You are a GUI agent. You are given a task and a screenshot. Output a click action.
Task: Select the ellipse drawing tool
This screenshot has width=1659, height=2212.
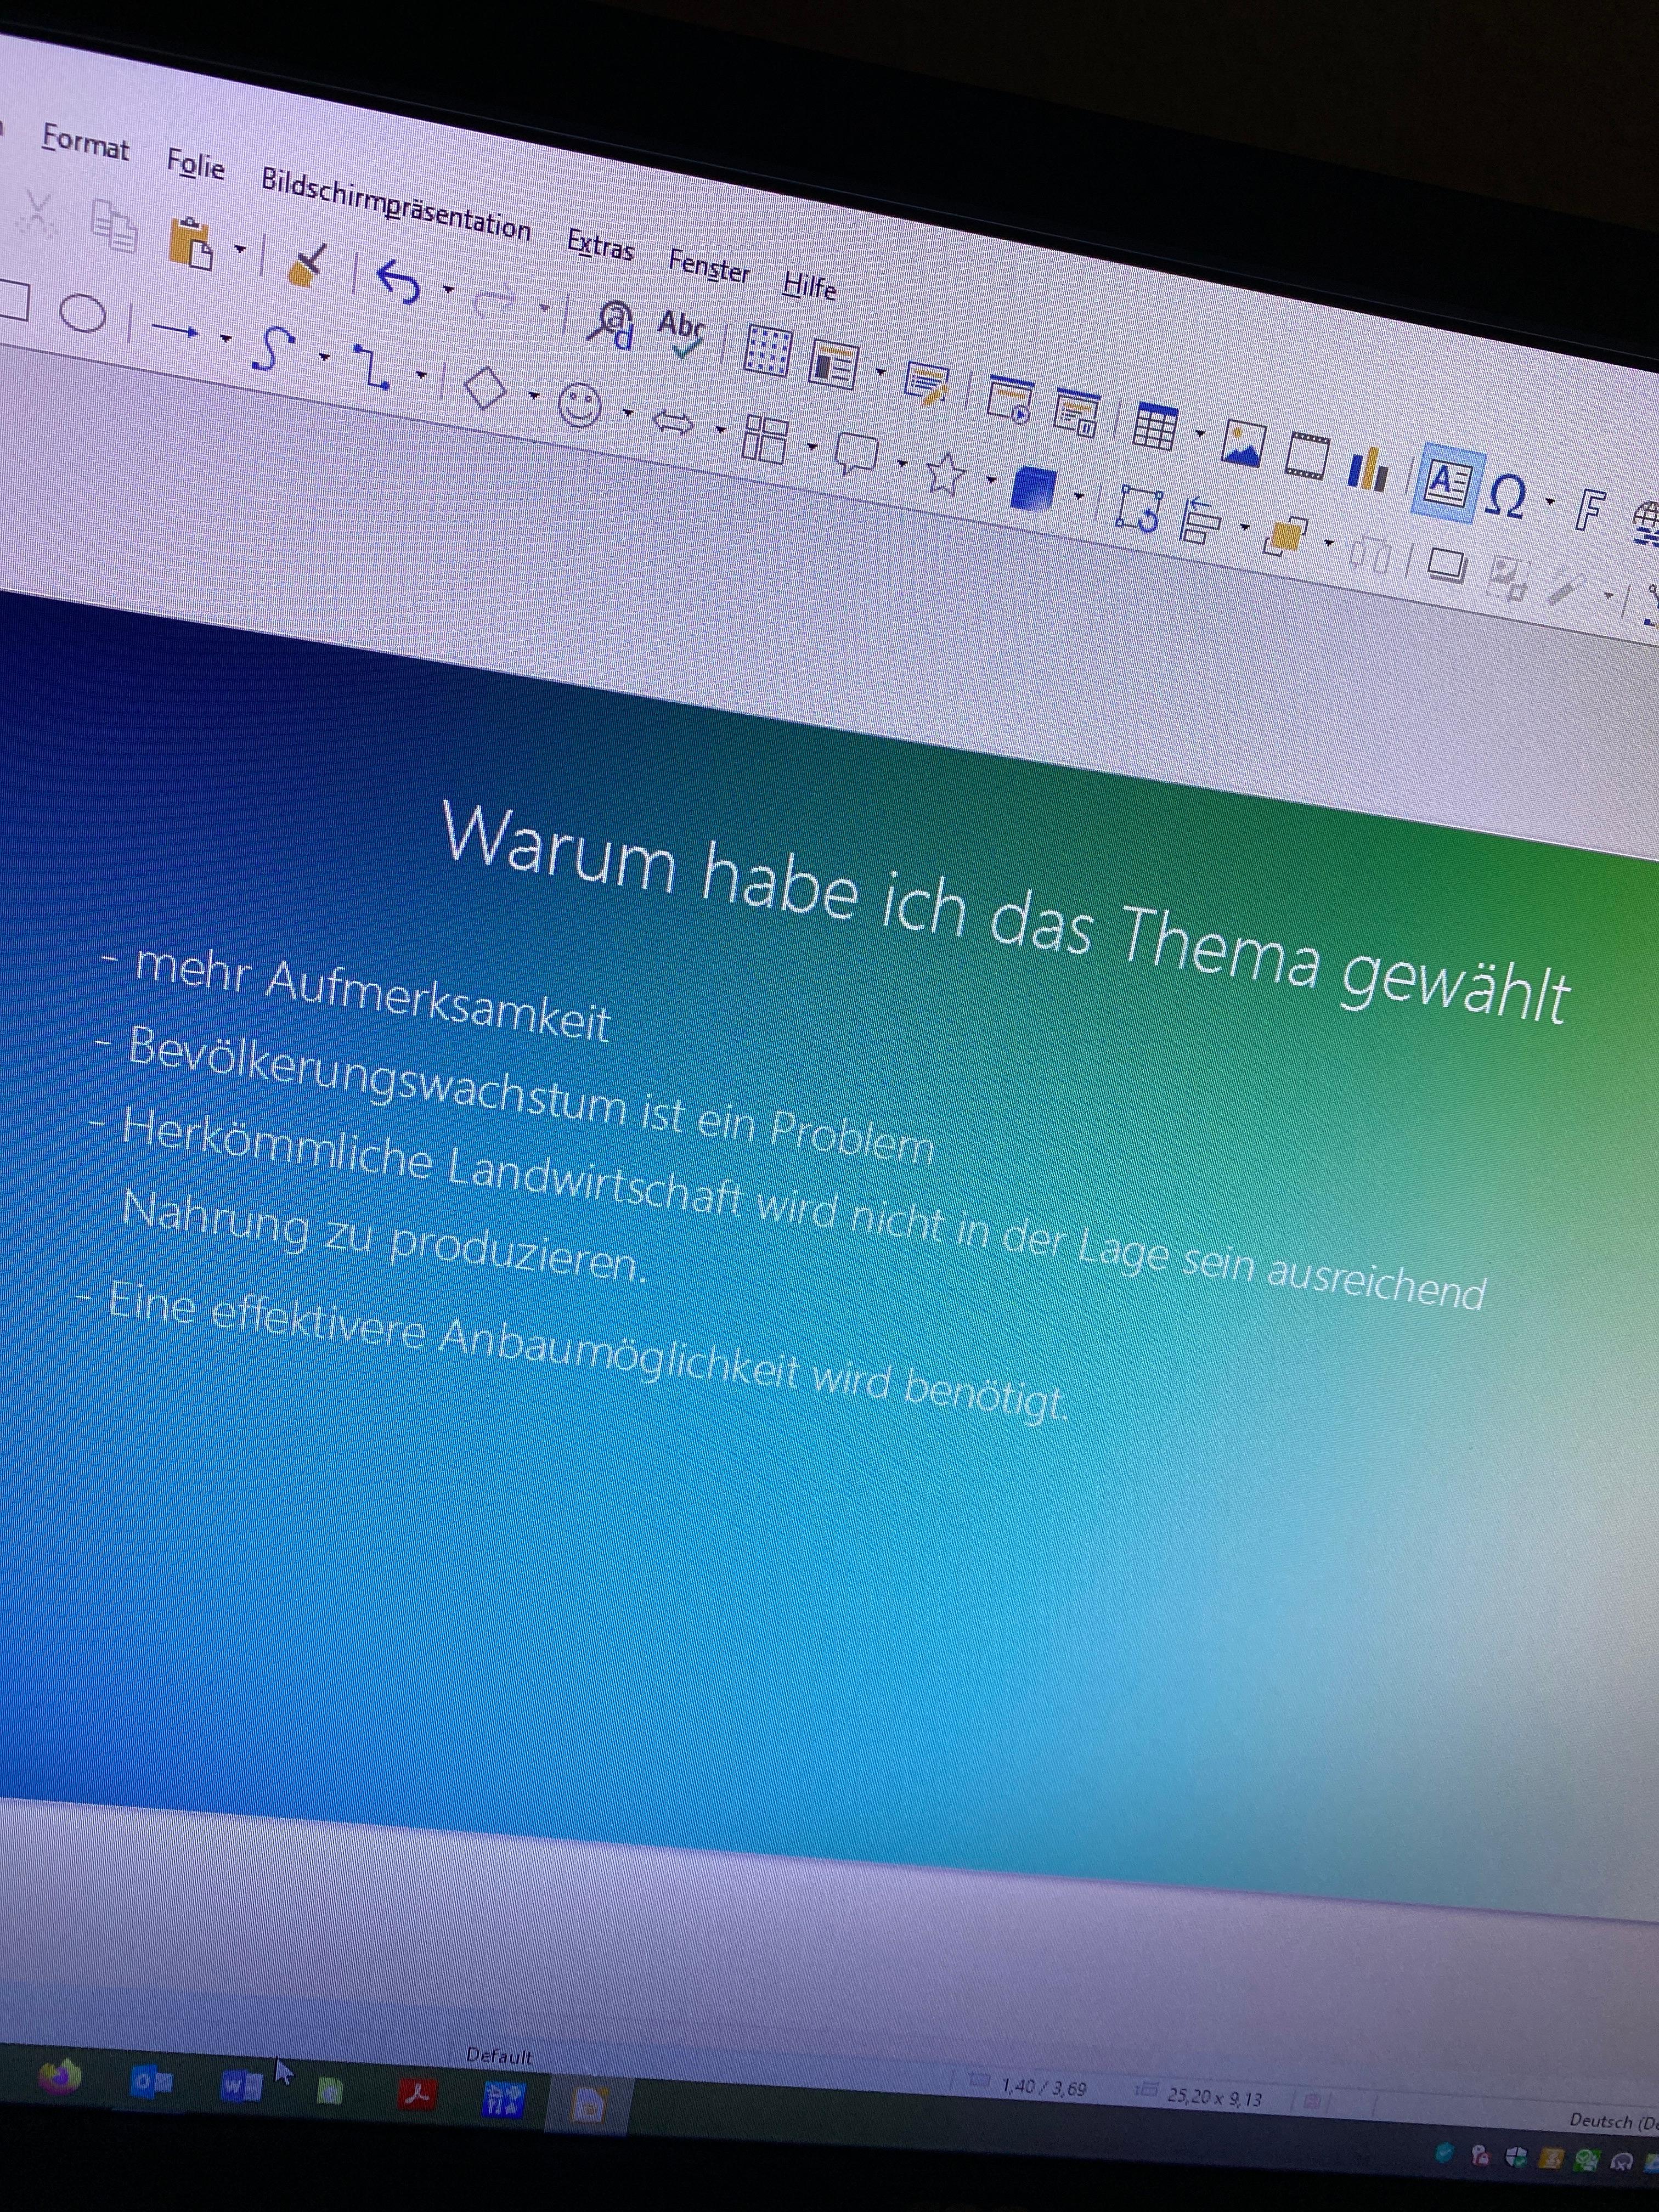click(84, 313)
